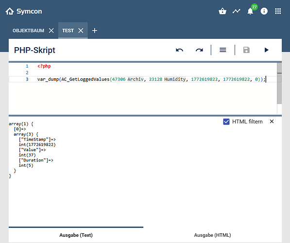
Task: Click the ["Value"]=> output line
Action: point(32,150)
